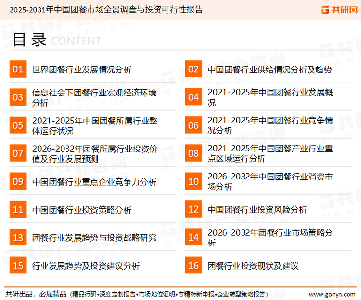Click the orange 14 number box
This screenshot has height=300, width=361.
pyautogui.click(x=193, y=237)
